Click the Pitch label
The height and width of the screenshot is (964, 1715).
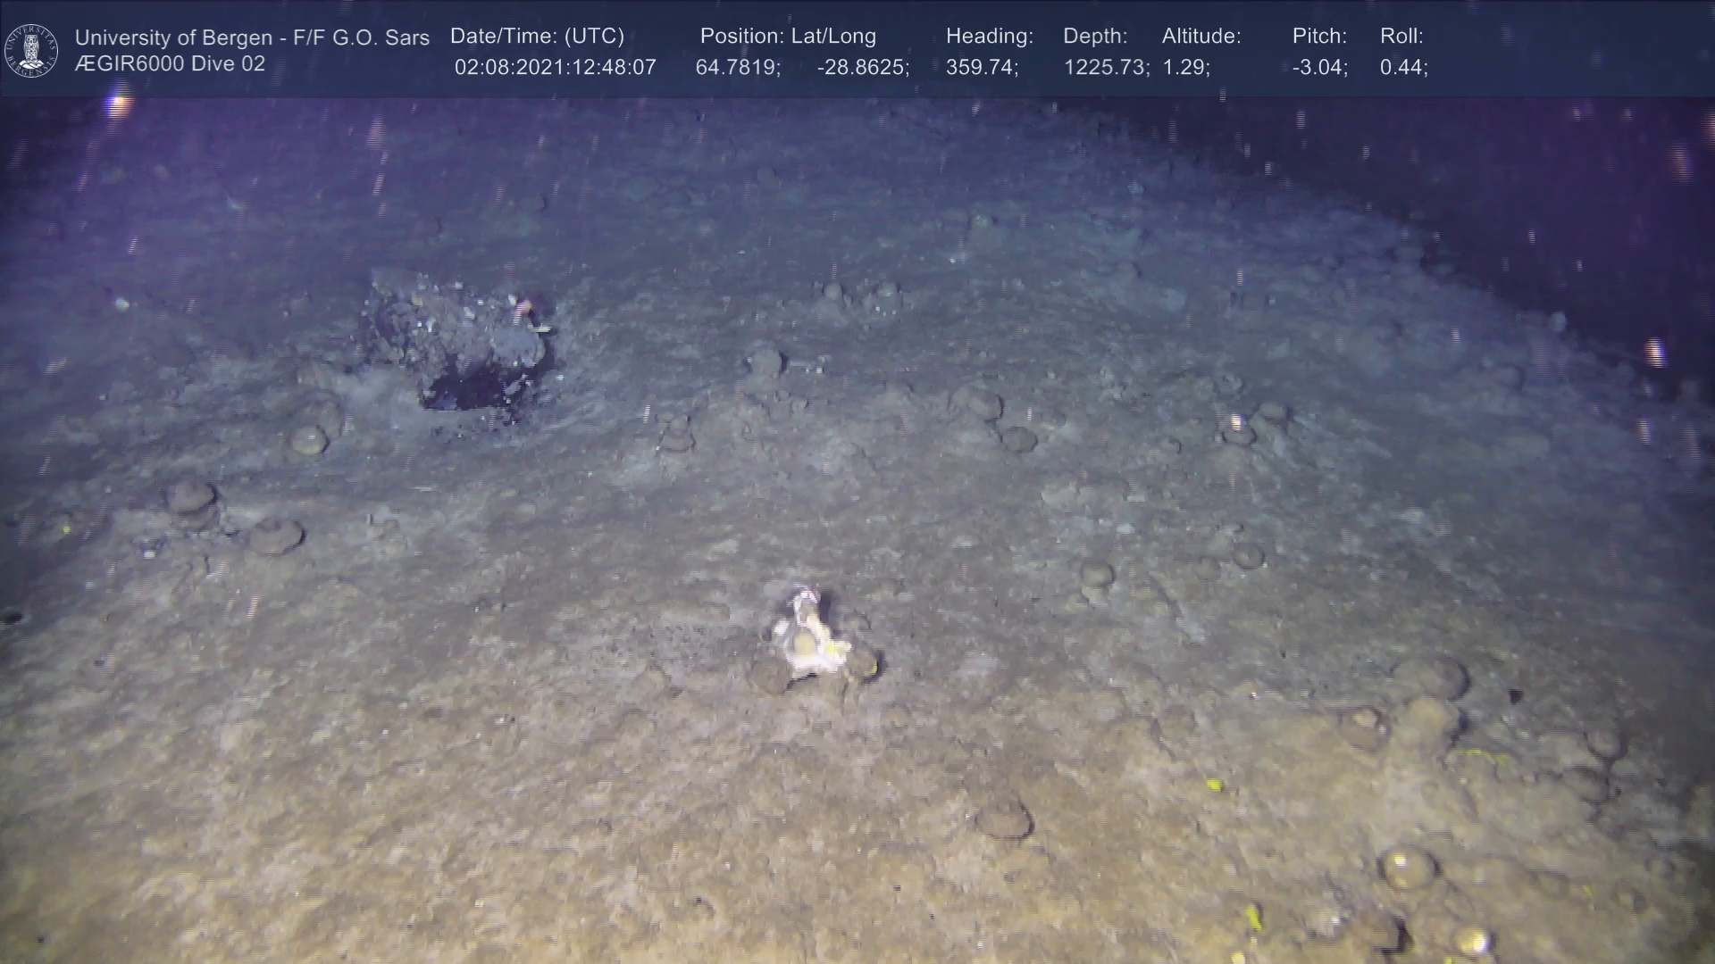pyautogui.click(x=1319, y=37)
